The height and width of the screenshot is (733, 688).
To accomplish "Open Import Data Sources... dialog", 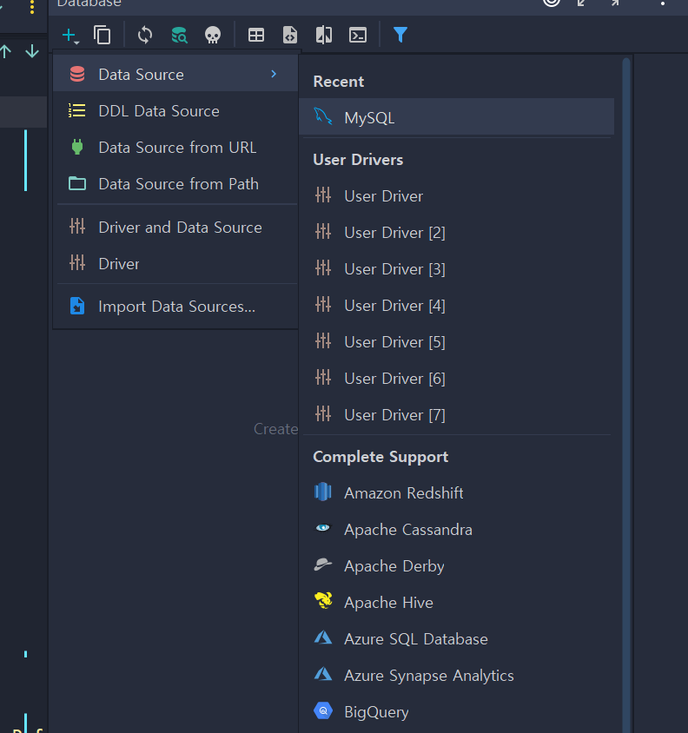I will tap(175, 307).
